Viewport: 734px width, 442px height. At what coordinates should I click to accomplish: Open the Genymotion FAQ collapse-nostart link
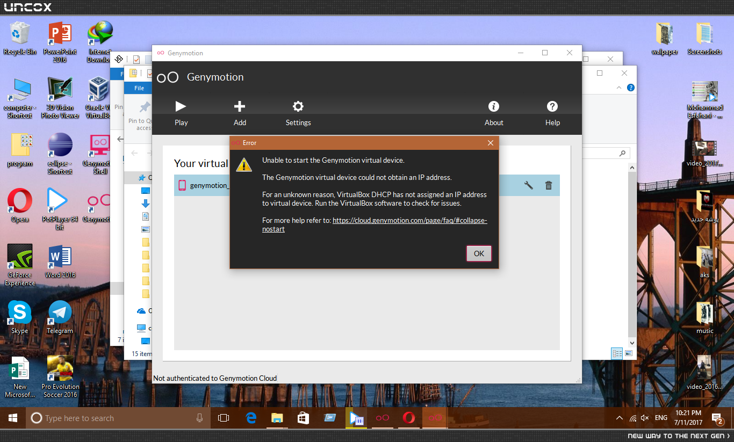(x=375, y=224)
